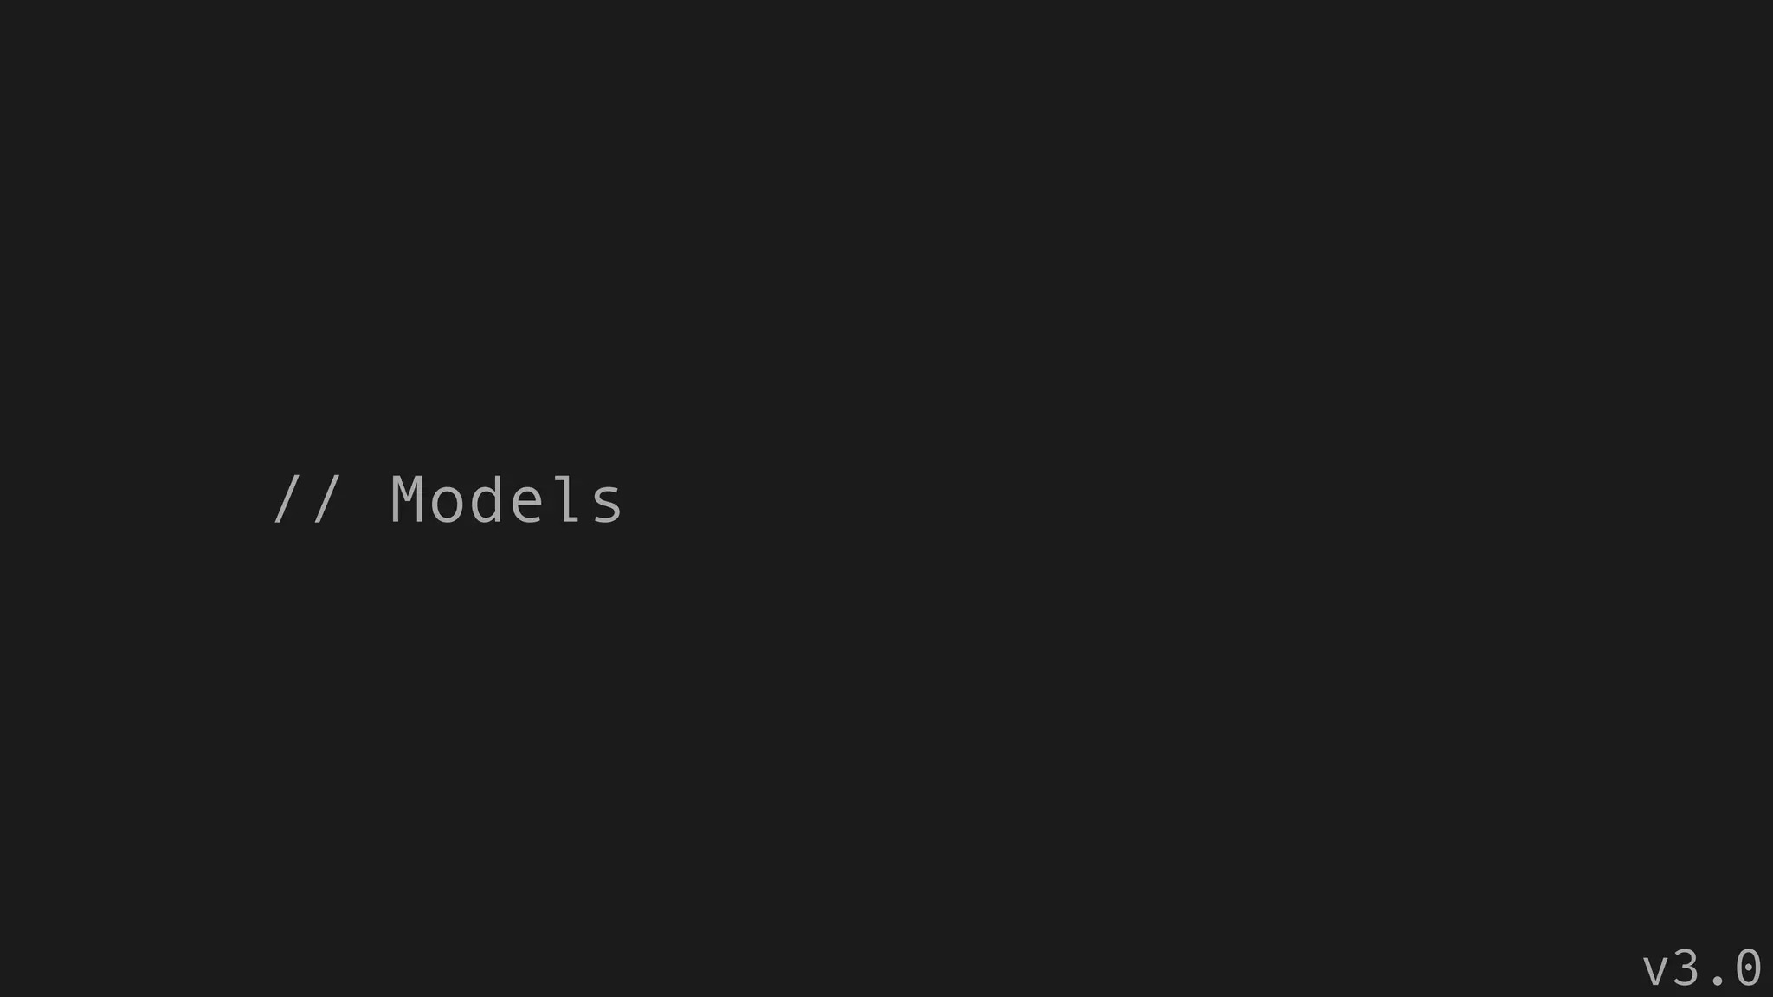Click the letter o in Models
The height and width of the screenshot is (997, 1773).
(448, 505)
